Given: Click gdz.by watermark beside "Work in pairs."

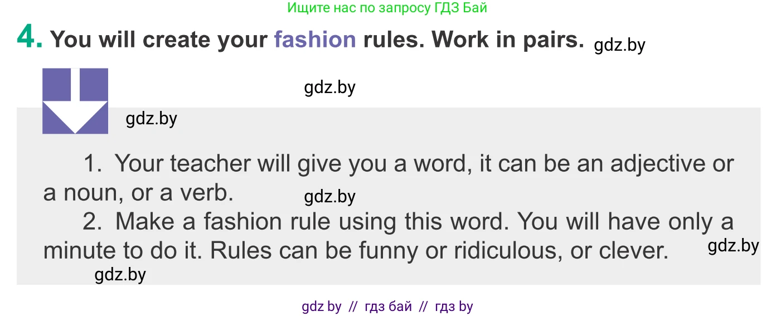Looking at the screenshot, I should point(619,45).
